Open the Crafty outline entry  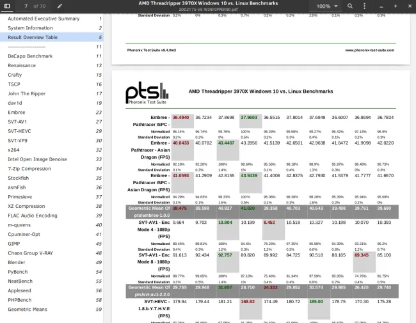pyautogui.click(x=51, y=75)
